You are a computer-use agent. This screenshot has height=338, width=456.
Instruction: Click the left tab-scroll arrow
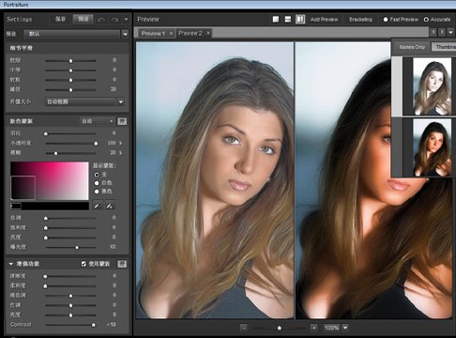[433, 32]
